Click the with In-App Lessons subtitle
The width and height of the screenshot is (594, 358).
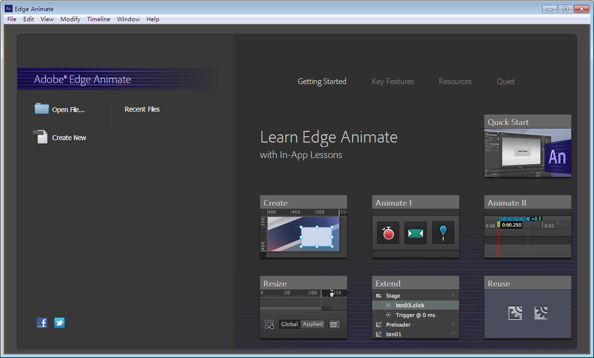(301, 155)
